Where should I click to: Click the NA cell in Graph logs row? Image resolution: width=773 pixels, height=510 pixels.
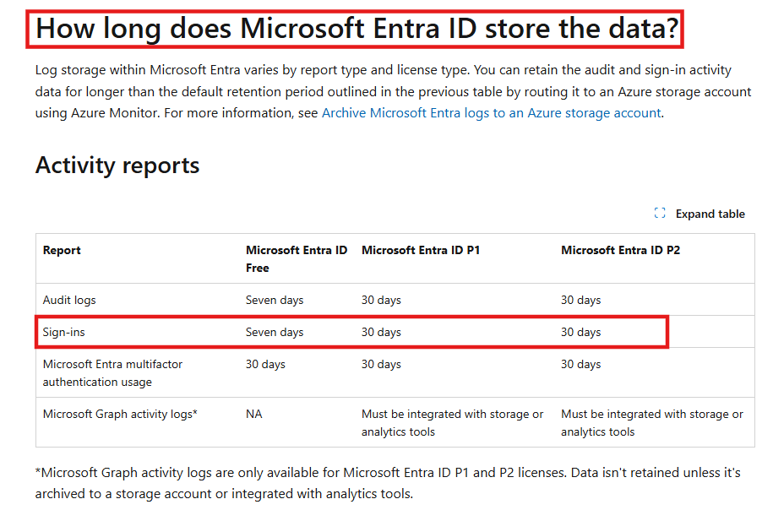(x=254, y=414)
